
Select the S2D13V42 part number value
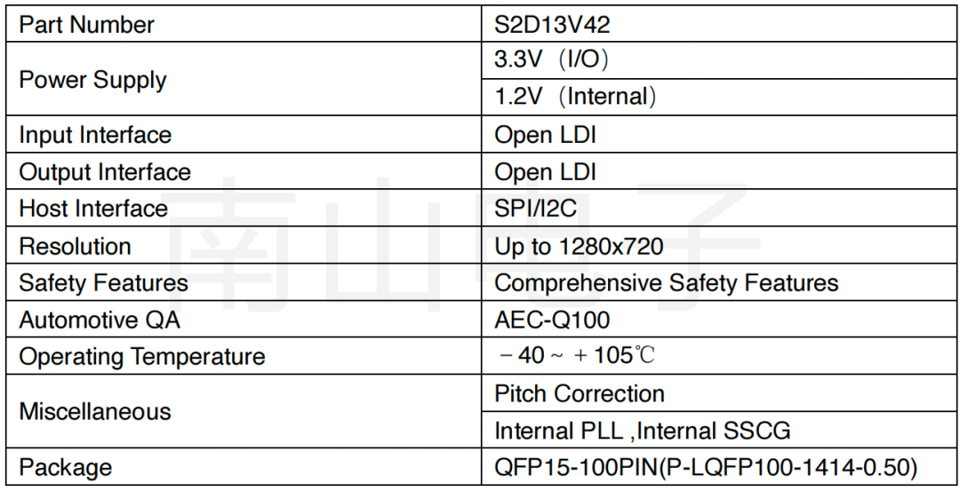(x=552, y=25)
